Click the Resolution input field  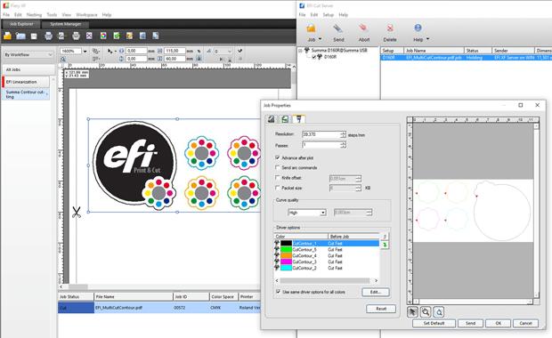(x=321, y=134)
